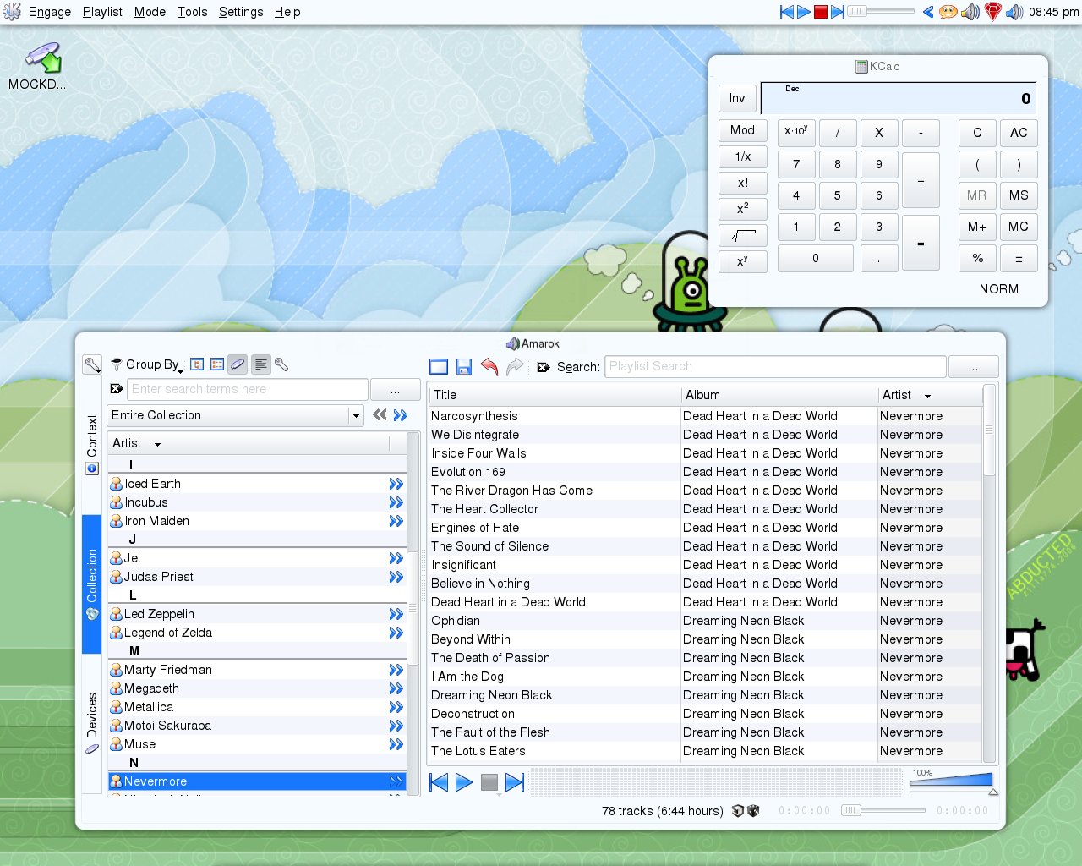Click Amarok next track button
Screen dimensions: 1082x866
515,782
